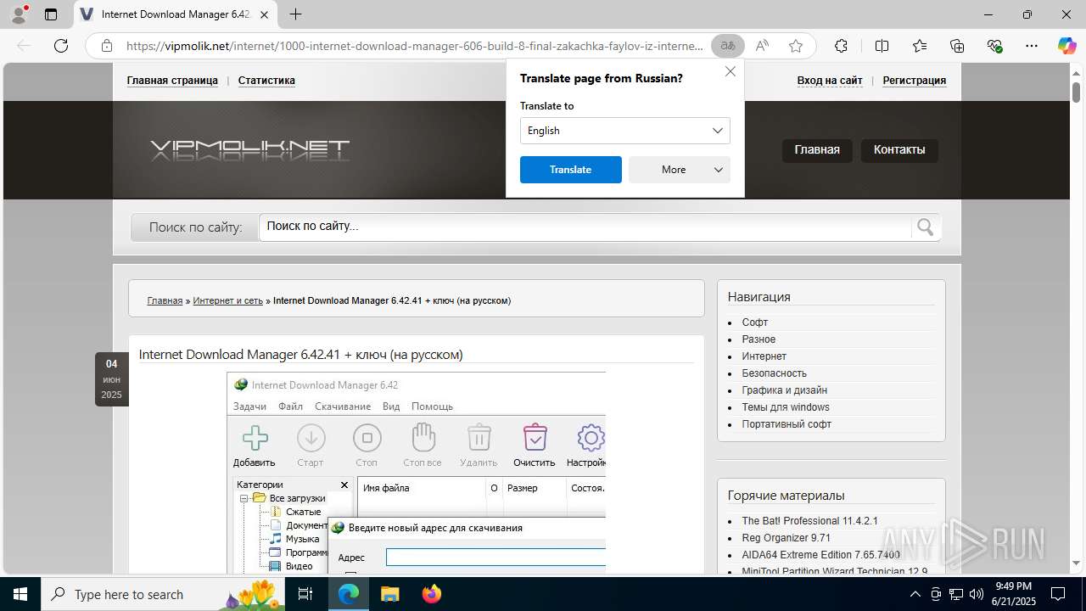Click the address bar URL
Screen dimensions: 1086x611
point(415,46)
